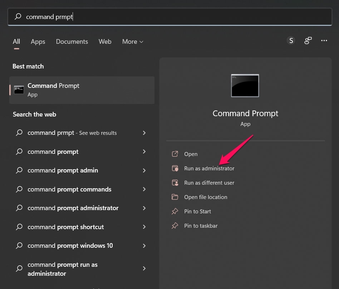Click the large Command Prompt thumbnail icon
This screenshot has width=339, height=289.
pyautogui.click(x=245, y=86)
